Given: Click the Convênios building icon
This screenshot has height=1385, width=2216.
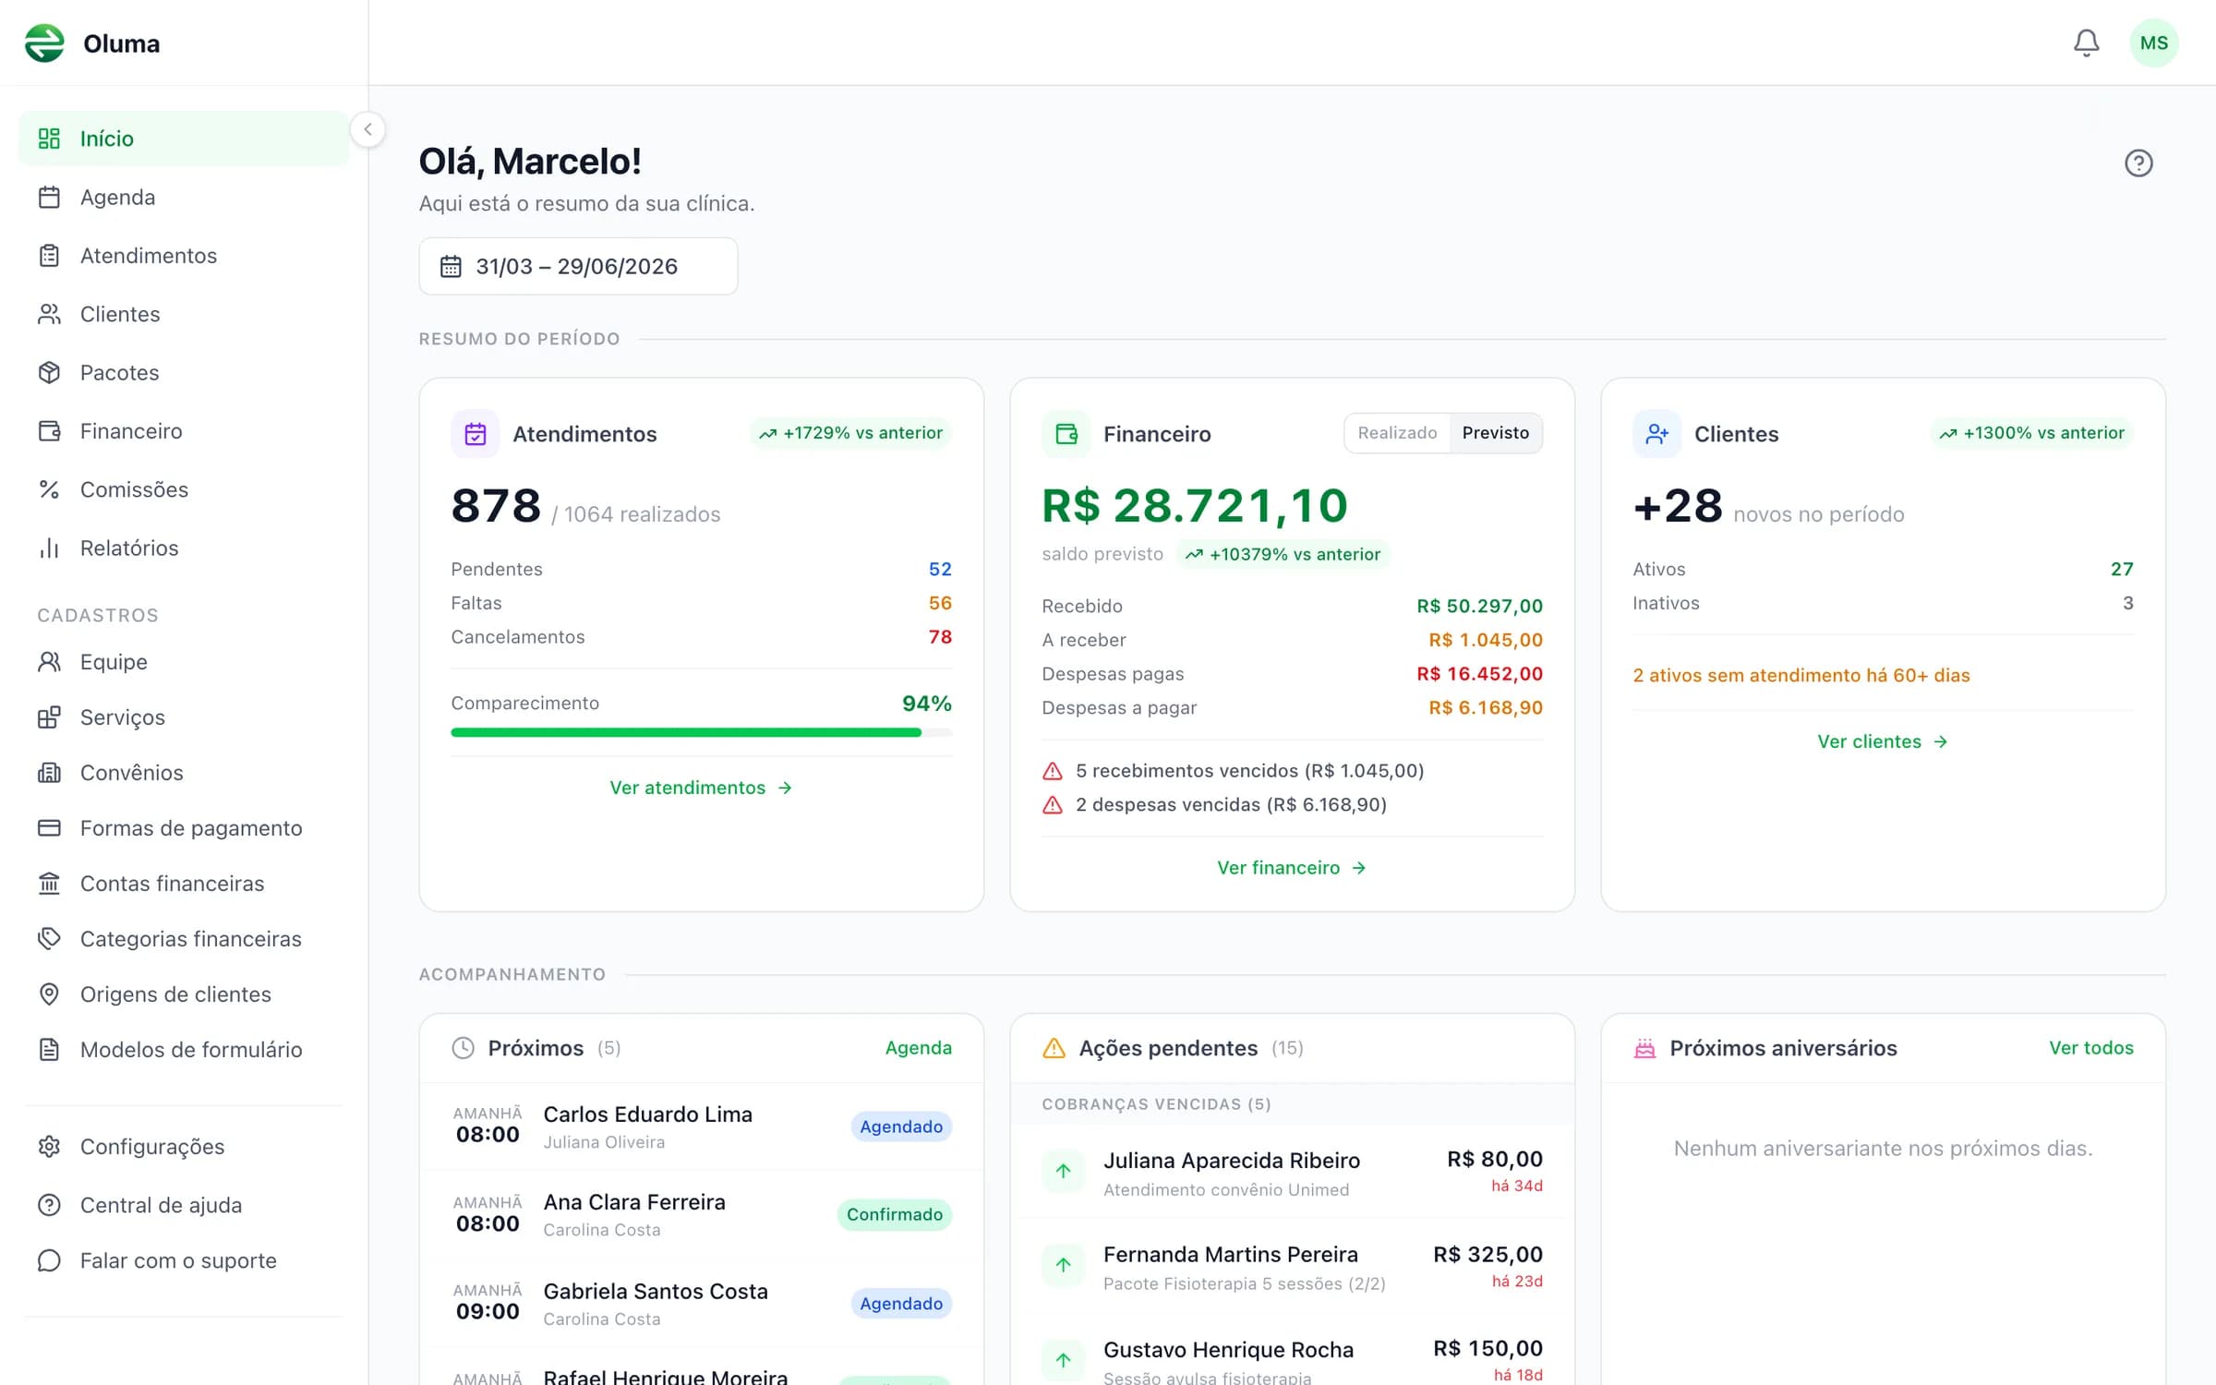Looking at the screenshot, I should point(49,773).
